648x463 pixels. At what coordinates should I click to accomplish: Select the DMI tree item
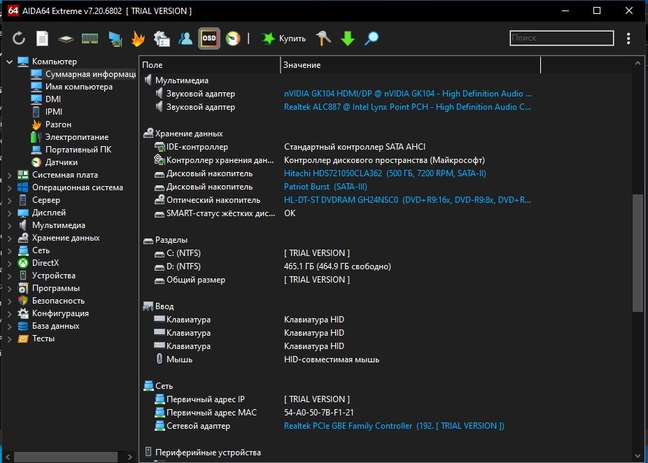(x=46, y=99)
